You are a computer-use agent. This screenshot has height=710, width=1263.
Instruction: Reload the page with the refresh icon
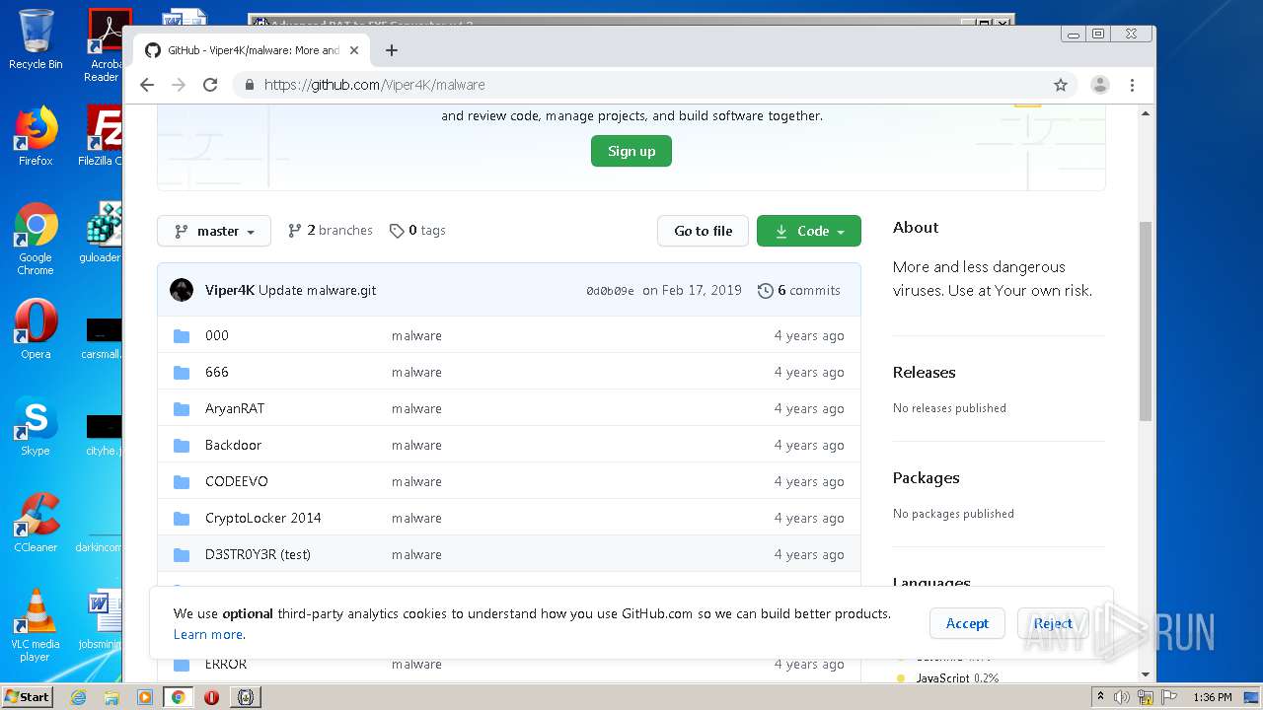pos(210,85)
